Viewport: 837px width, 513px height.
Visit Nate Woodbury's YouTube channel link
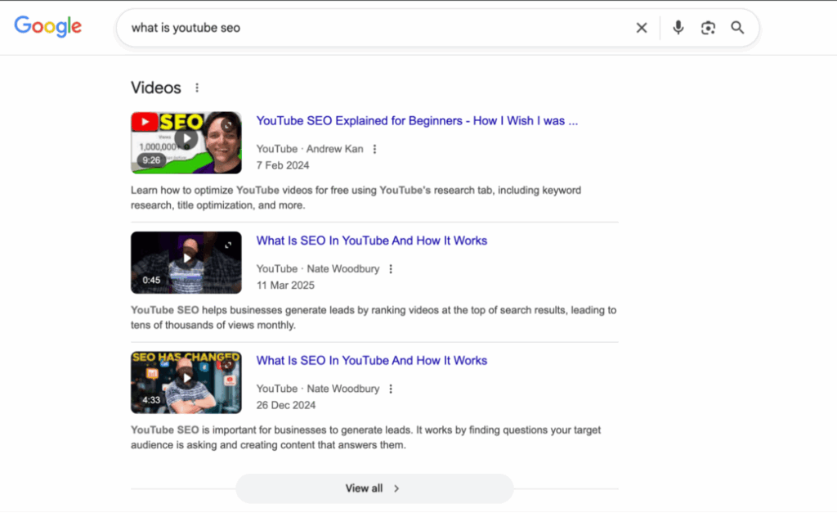pos(343,268)
